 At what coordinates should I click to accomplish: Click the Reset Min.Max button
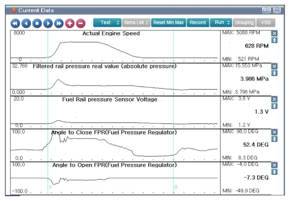[x=169, y=23]
